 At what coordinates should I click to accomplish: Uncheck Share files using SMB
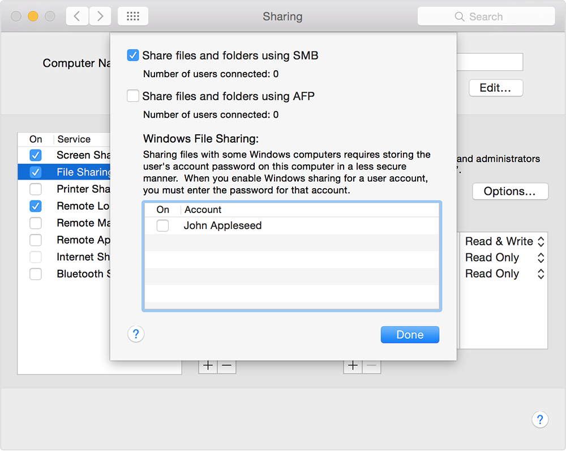133,56
